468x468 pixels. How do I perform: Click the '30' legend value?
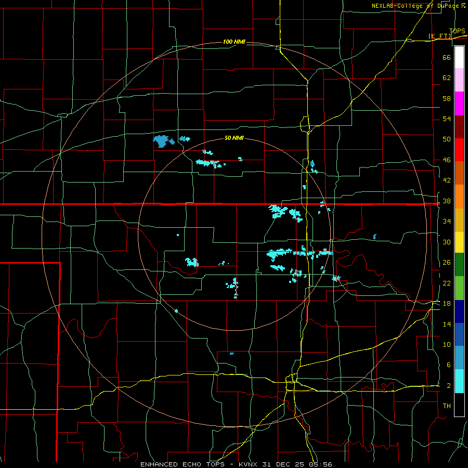click(x=447, y=242)
